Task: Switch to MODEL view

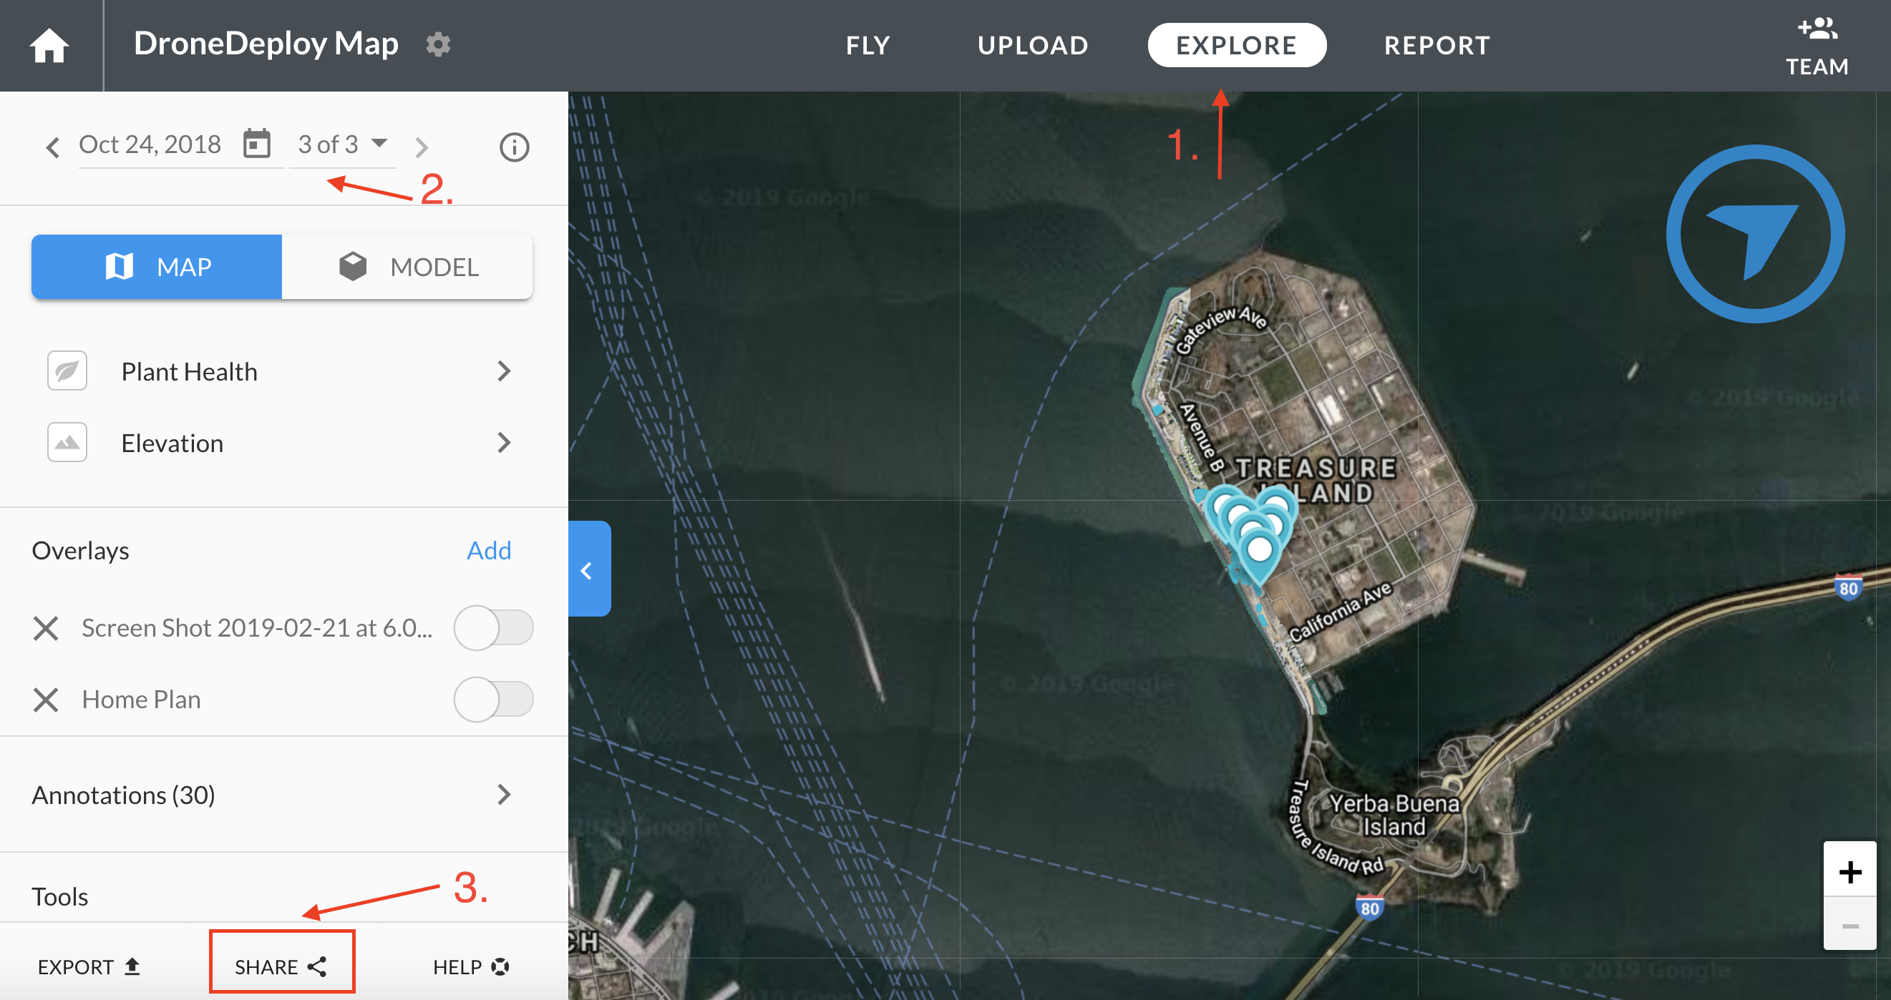Action: pyautogui.click(x=407, y=266)
